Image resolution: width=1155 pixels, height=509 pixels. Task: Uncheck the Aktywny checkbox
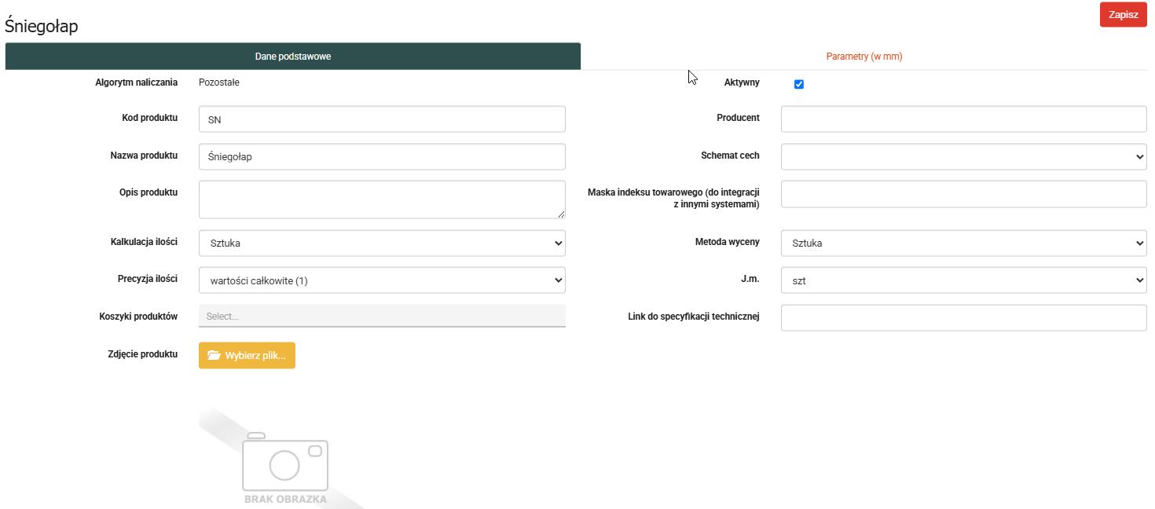[x=799, y=84]
